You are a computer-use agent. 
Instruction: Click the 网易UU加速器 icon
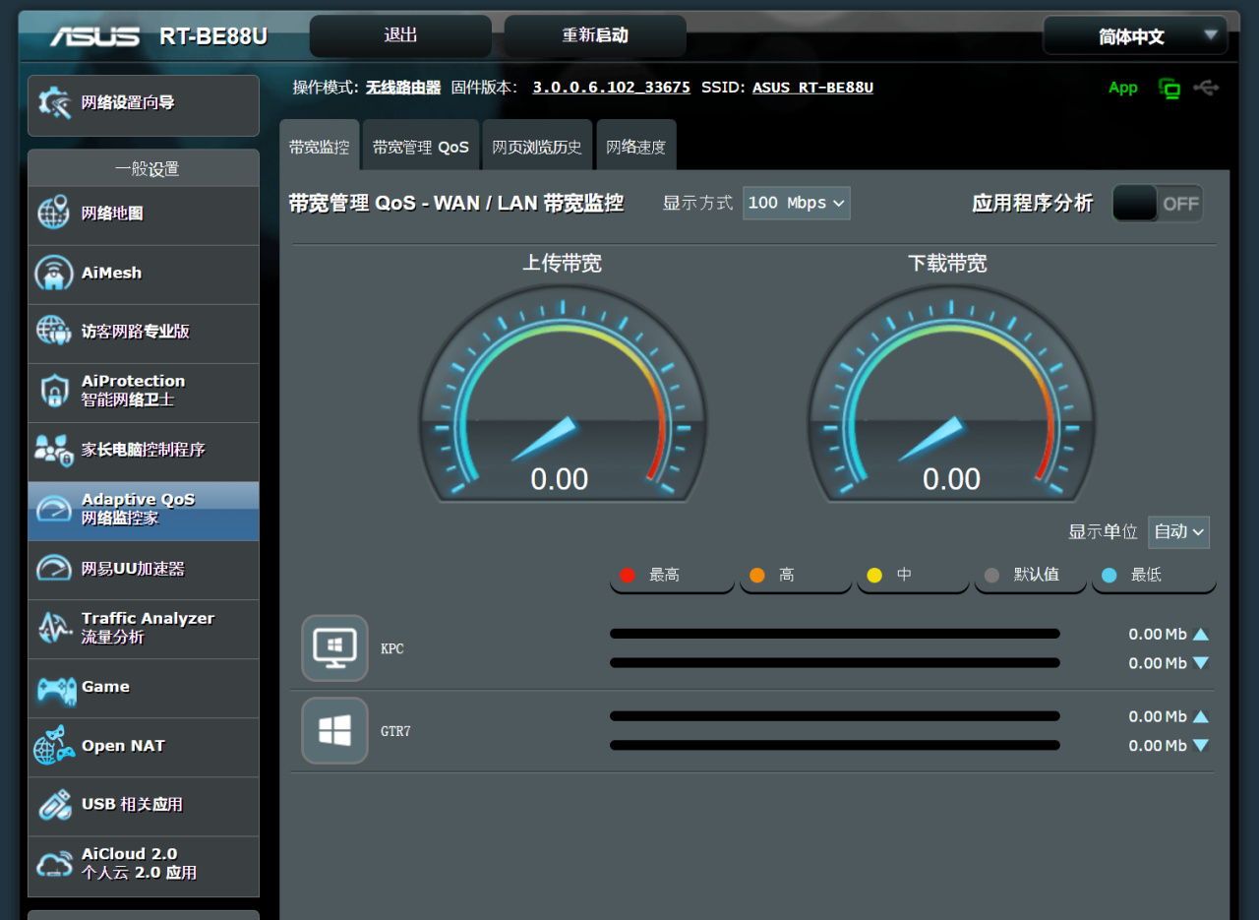53,568
